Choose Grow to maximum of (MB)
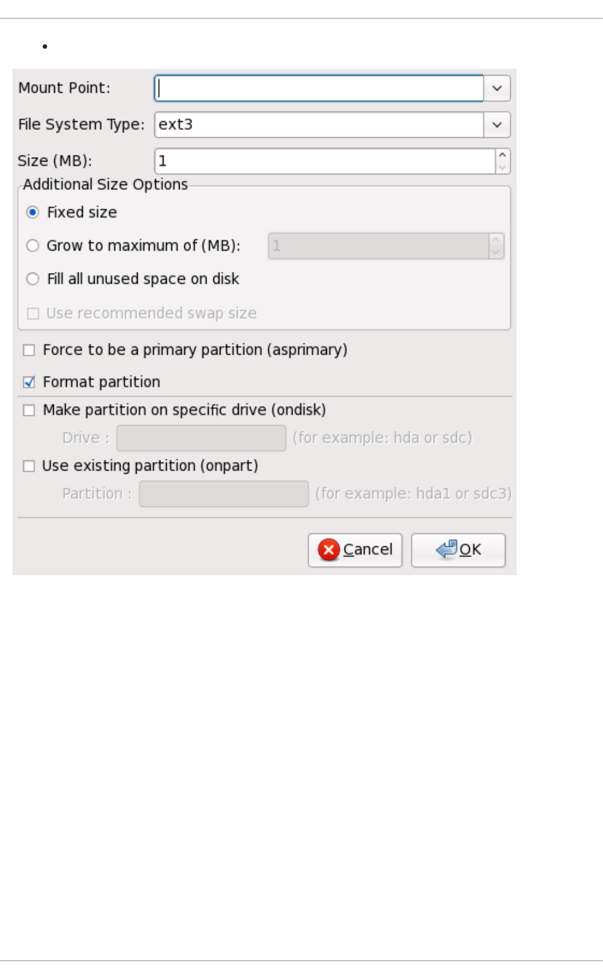 click(33, 245)
